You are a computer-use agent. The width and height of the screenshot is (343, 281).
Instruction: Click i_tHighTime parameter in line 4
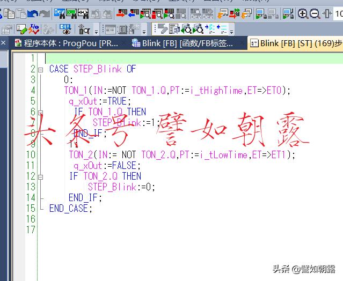(x=216, y=91)
